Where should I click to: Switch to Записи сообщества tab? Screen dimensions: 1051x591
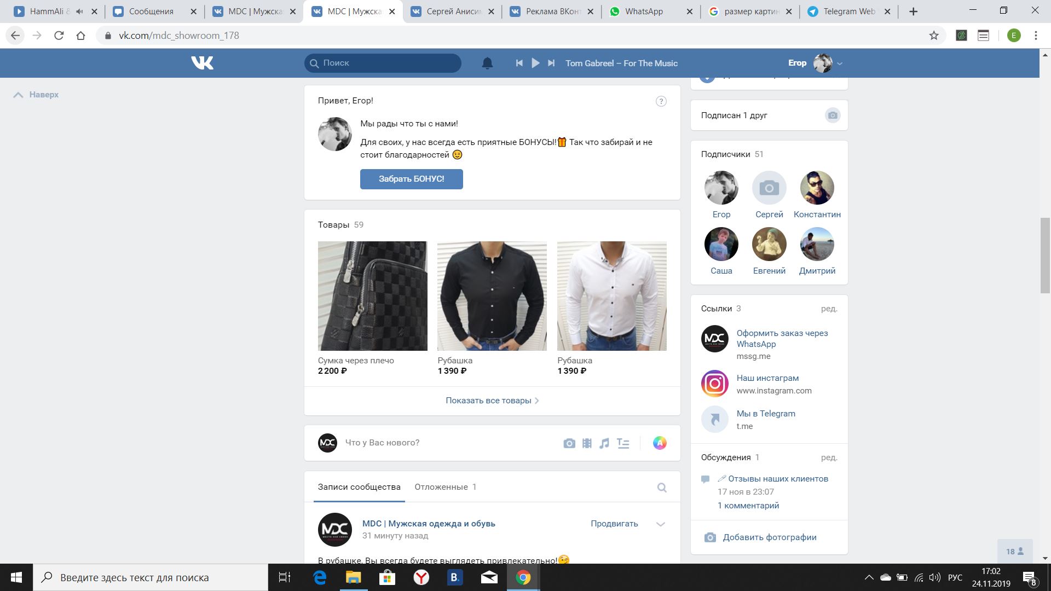pos(359,487)
